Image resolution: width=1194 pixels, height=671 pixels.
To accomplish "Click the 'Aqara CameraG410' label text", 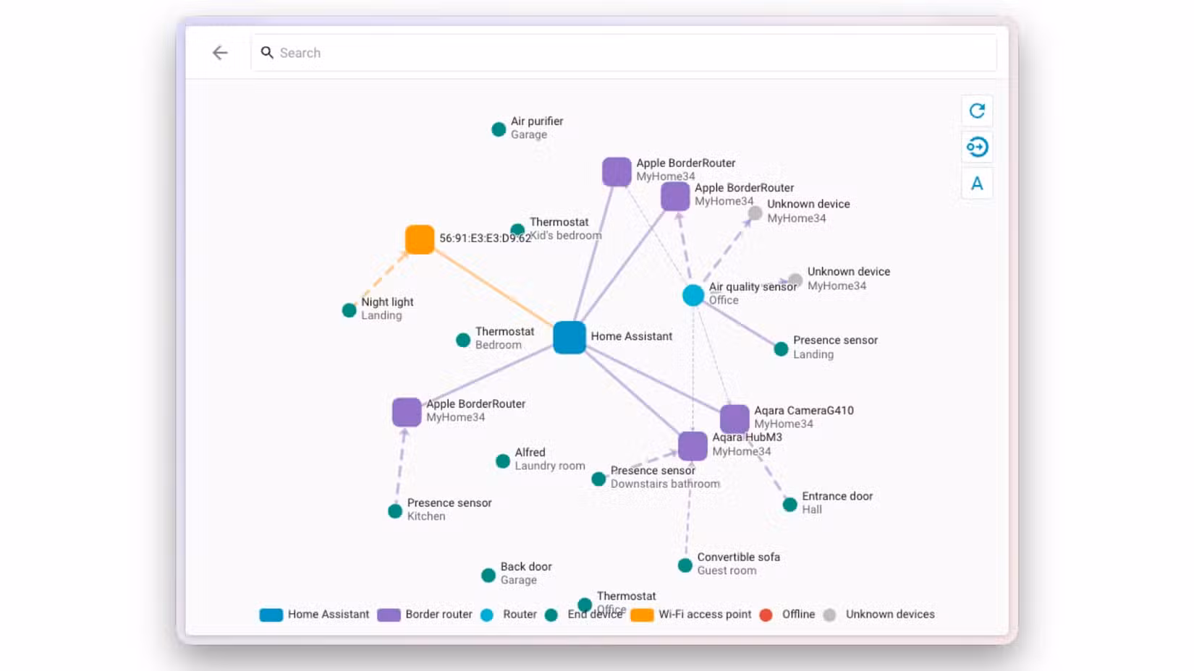I will pos(804,410).
